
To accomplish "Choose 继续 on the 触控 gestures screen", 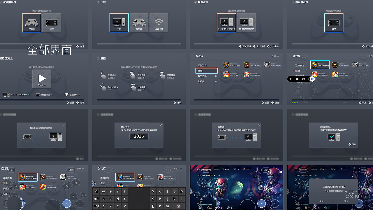I will [x=177, y=103].
